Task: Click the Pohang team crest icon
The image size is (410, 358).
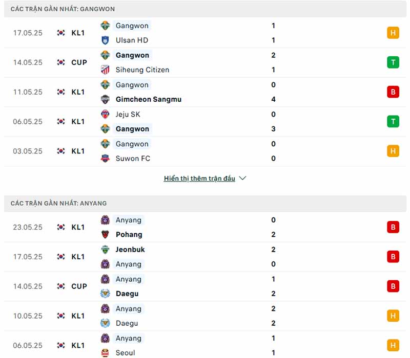Action: pos(105,234)
